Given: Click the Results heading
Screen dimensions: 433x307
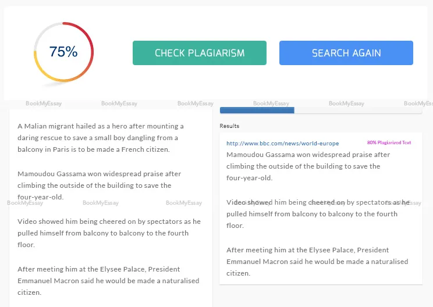Looking at the screenshot, I should click(x=229, y=126).
